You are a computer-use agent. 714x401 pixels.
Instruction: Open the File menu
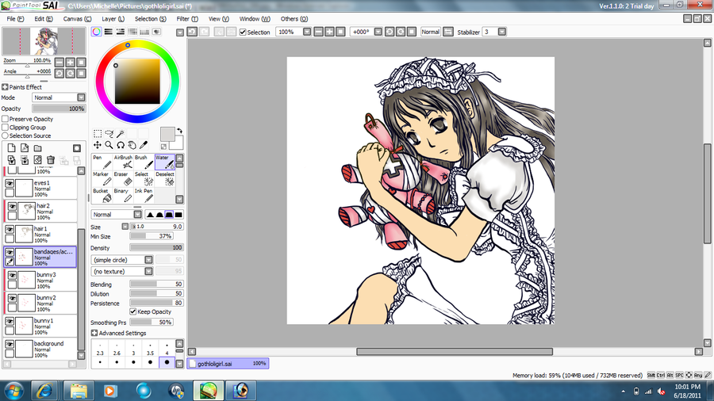pyautogui.click(x=15, y=19)
